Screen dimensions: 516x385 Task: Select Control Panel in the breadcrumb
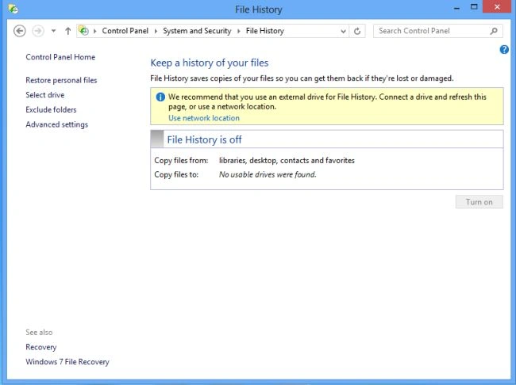coord(125,31)
